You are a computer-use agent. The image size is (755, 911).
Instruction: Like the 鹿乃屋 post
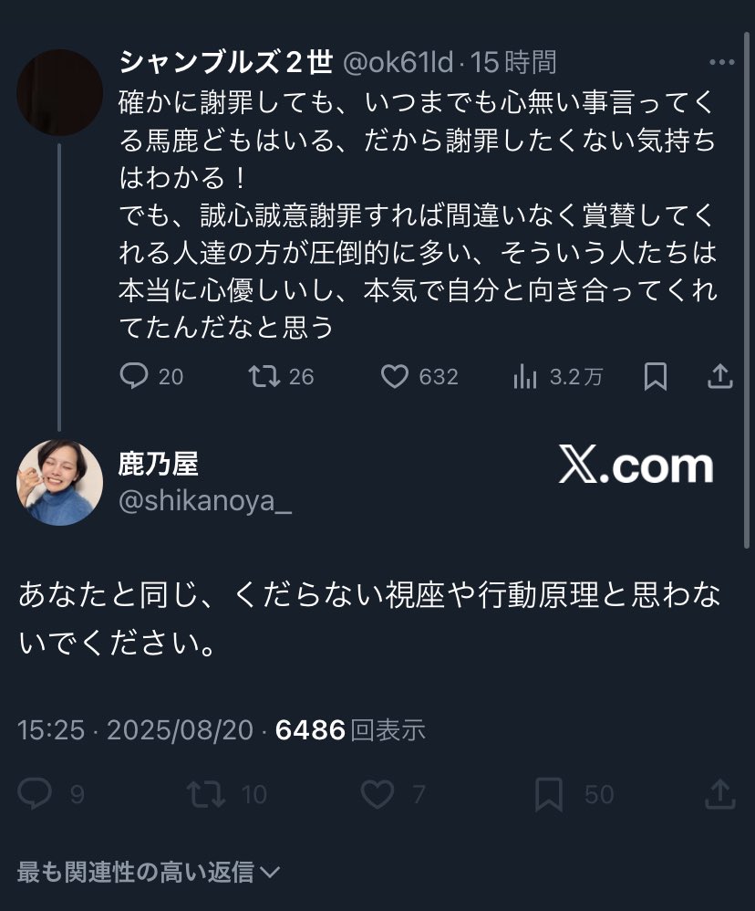(377, 794)
